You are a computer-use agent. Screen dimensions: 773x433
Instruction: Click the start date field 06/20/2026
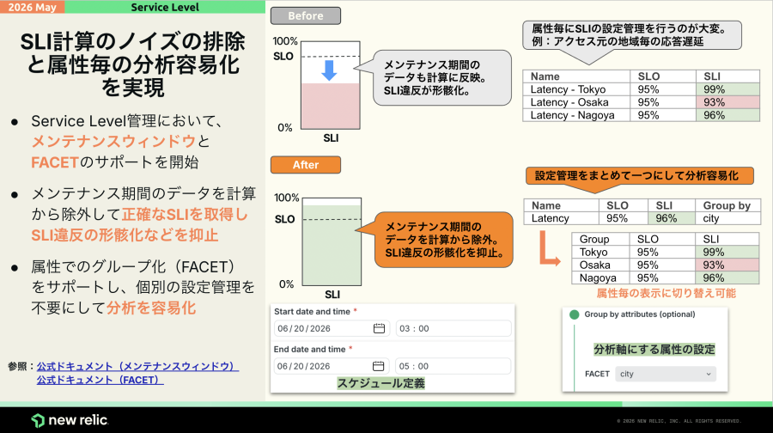tap(332, 328)
